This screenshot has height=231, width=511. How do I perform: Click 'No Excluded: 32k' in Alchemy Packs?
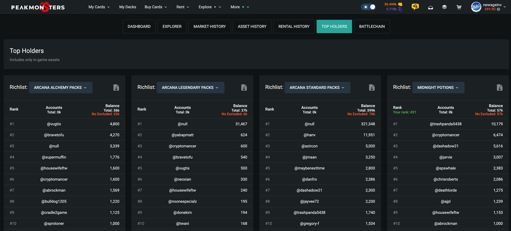pos(105,114)
